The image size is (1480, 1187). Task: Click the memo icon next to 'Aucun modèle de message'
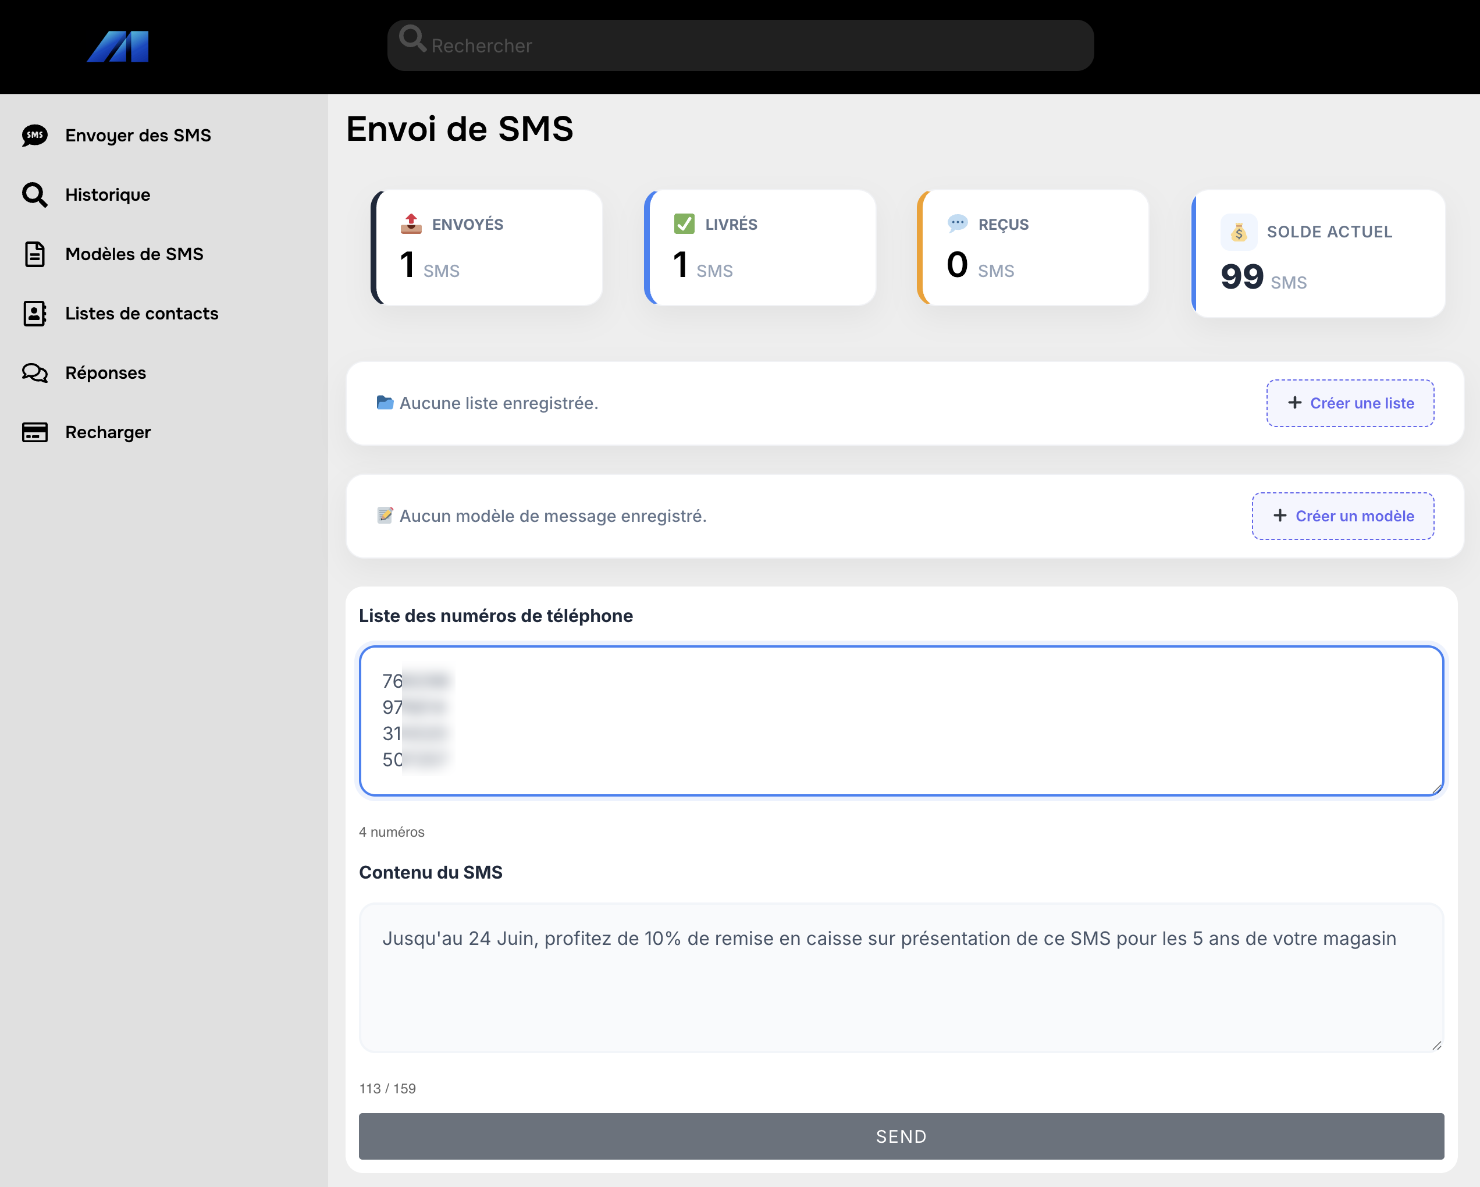coord(385,516)
